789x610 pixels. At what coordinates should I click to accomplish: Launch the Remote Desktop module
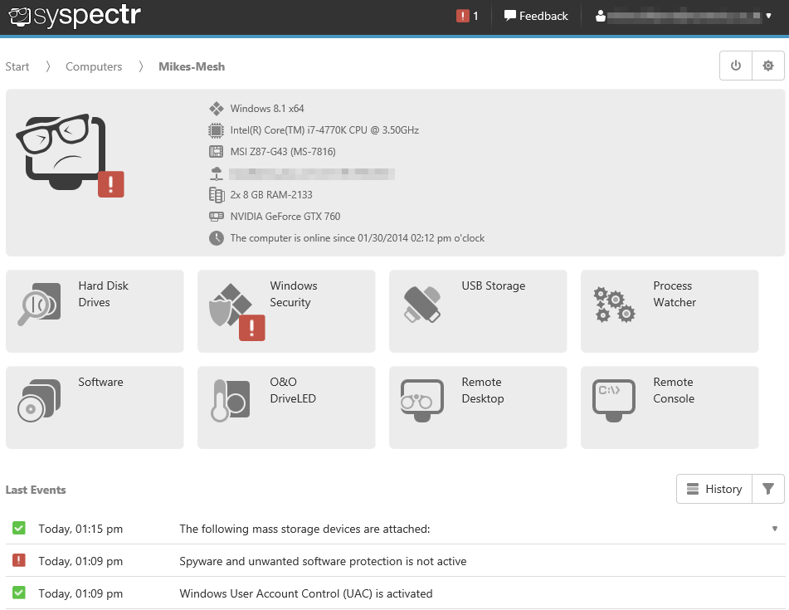point(478,407)
